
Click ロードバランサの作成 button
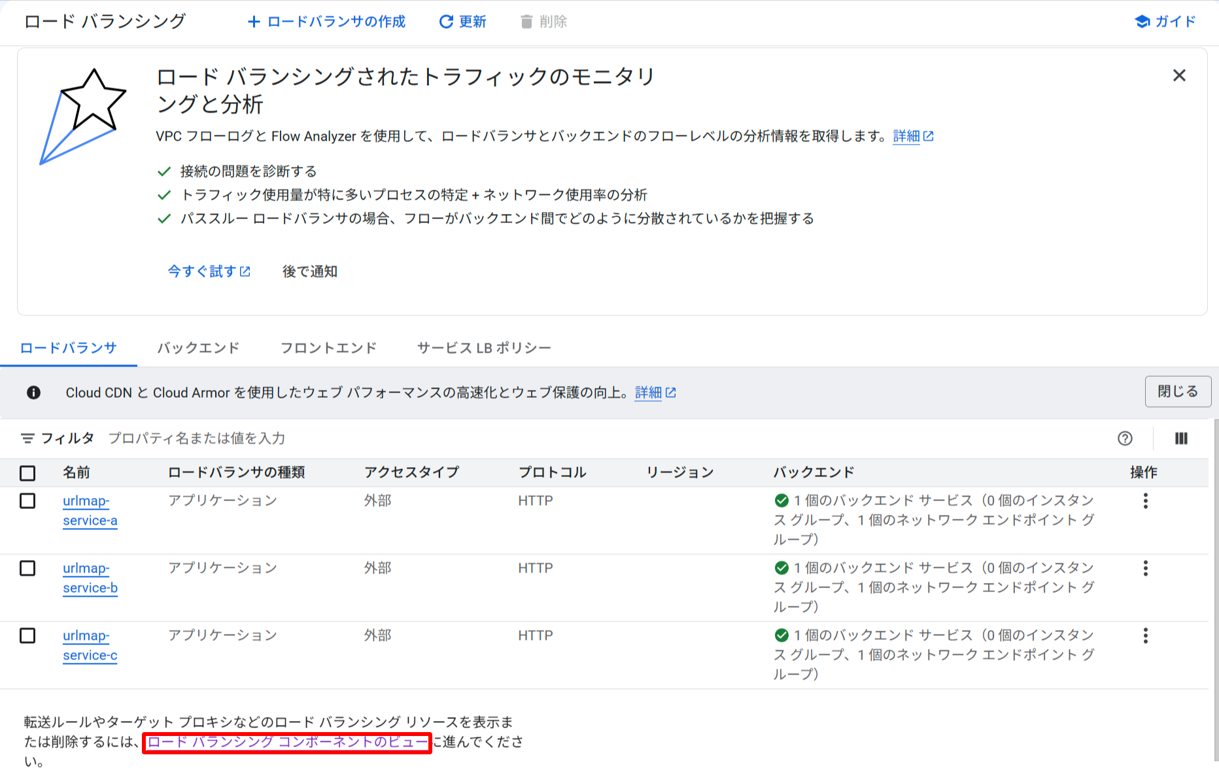pos(326,22)
